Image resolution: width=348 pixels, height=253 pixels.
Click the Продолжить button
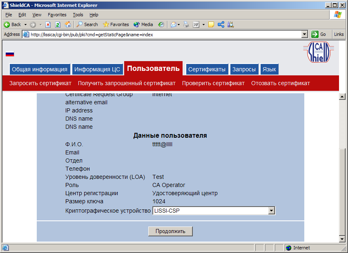pyautogui.click(x=170, y=231)
